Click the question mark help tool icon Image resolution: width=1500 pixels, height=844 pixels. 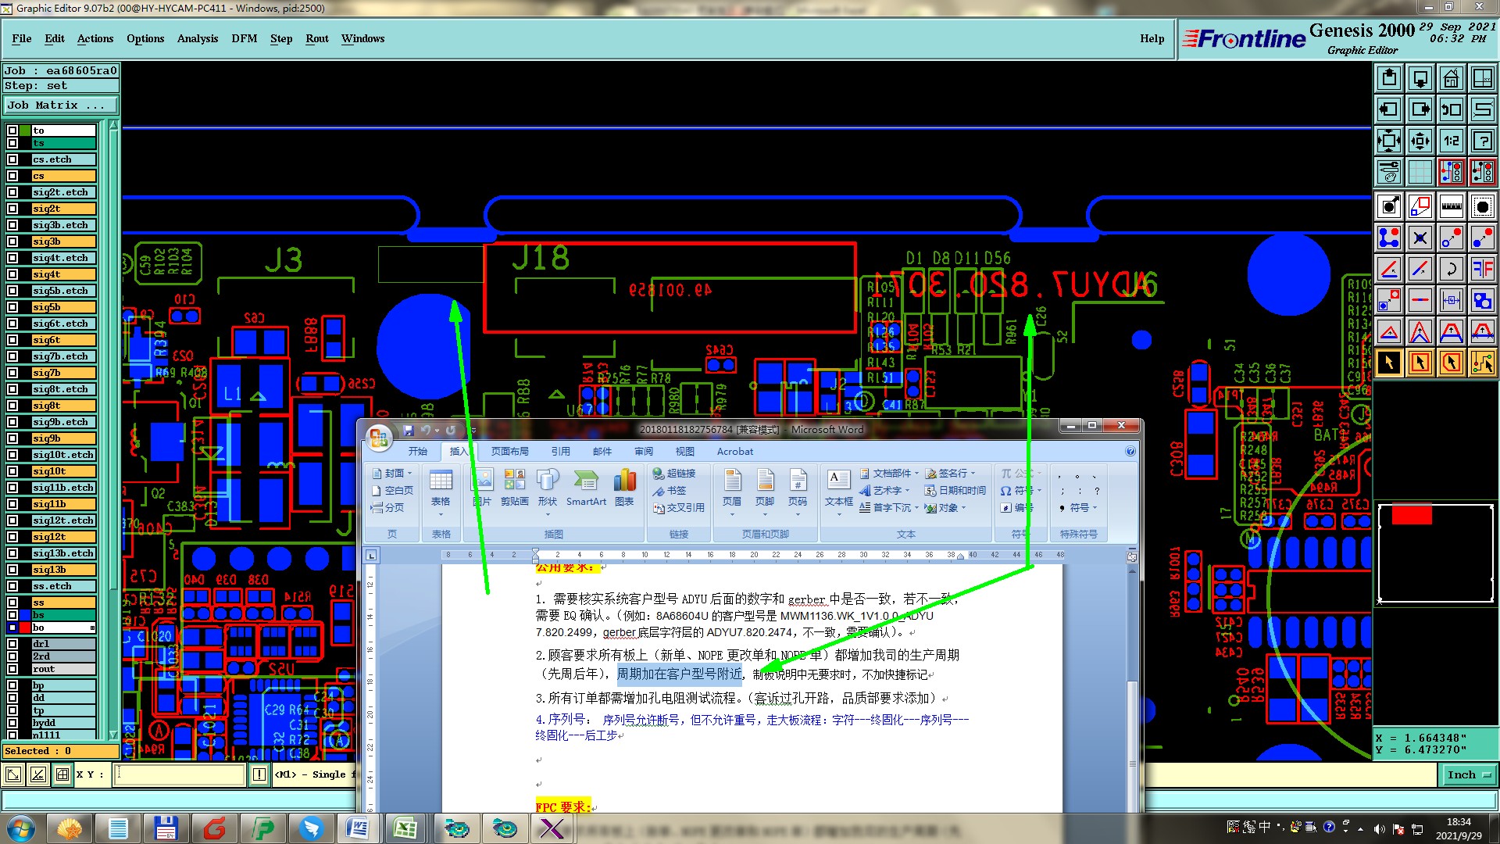1482,141
